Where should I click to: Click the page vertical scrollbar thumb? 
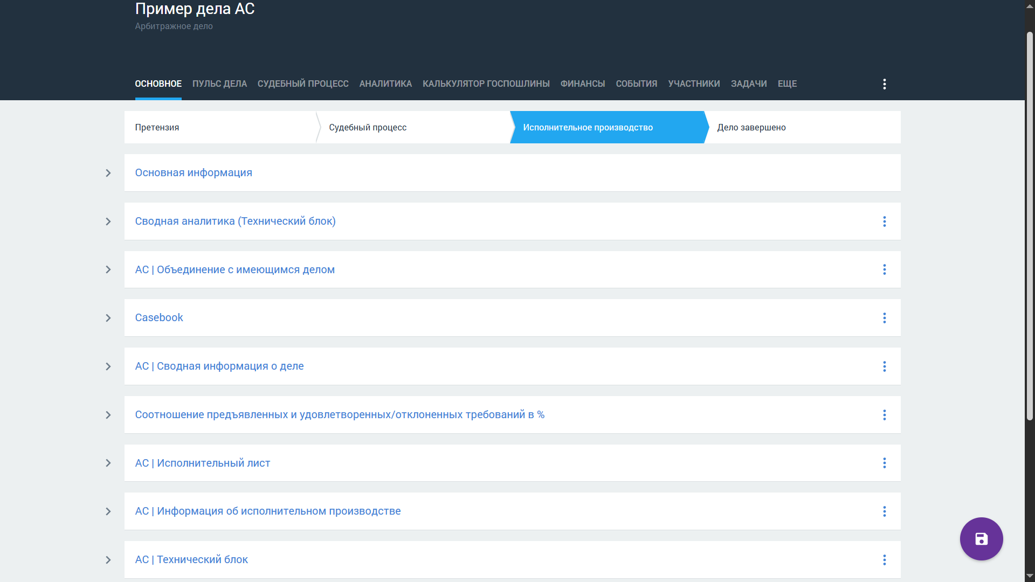1030,226
